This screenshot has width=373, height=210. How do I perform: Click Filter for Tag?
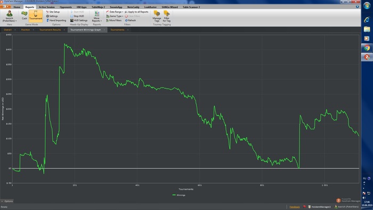[166, 17]
